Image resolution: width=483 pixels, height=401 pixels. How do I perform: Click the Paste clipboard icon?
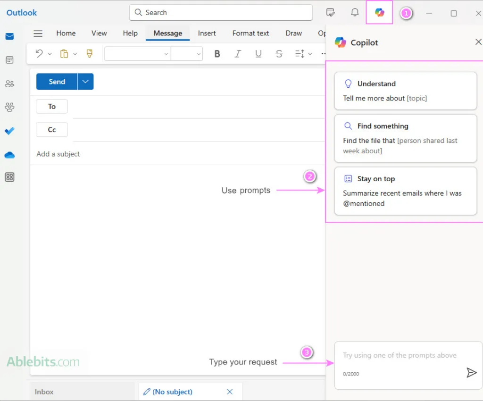point(64,54)
